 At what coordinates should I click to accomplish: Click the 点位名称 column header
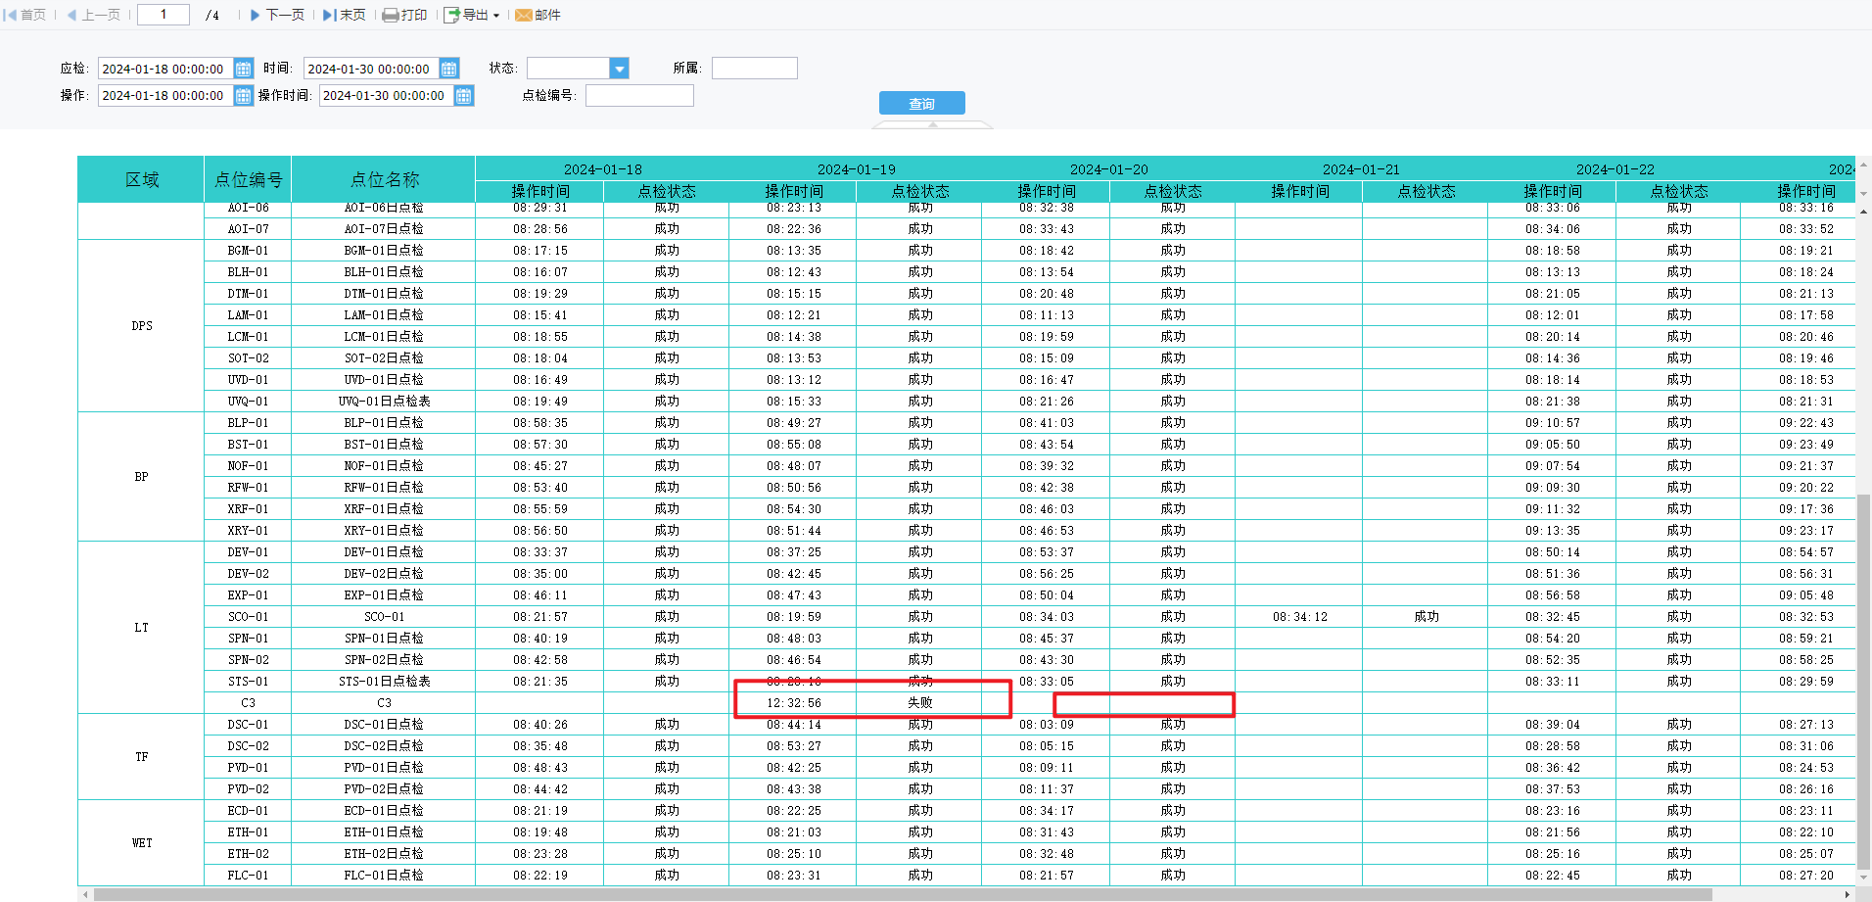coord(384,179)
